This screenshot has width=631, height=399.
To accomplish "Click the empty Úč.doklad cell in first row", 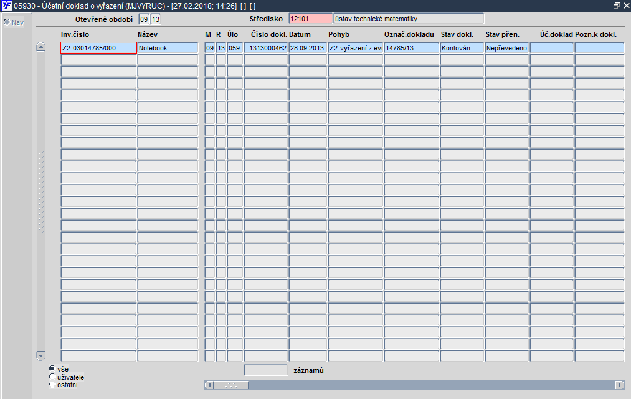I will [x=552, y=48].
